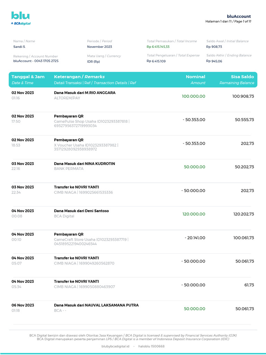Viewport: 266px width, 355px height.
Task: Select total income Rp 6.415.145,33
Action: (158, 47)
